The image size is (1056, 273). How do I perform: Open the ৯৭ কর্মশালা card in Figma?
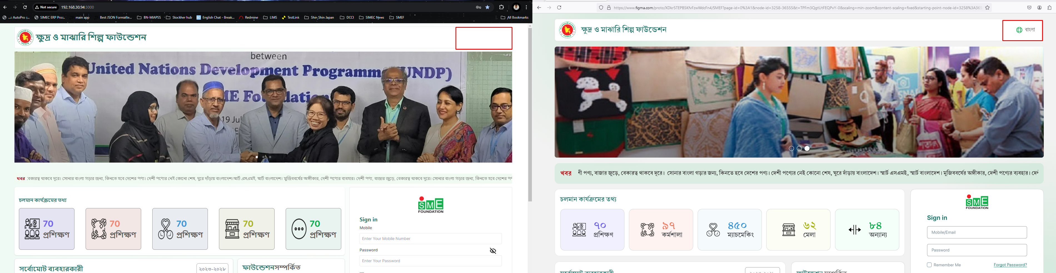click(661, 230)
